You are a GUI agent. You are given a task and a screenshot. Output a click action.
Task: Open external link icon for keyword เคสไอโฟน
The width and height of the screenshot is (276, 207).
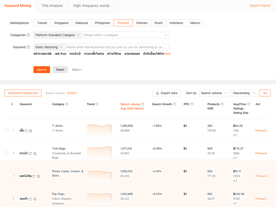(34, 176)
